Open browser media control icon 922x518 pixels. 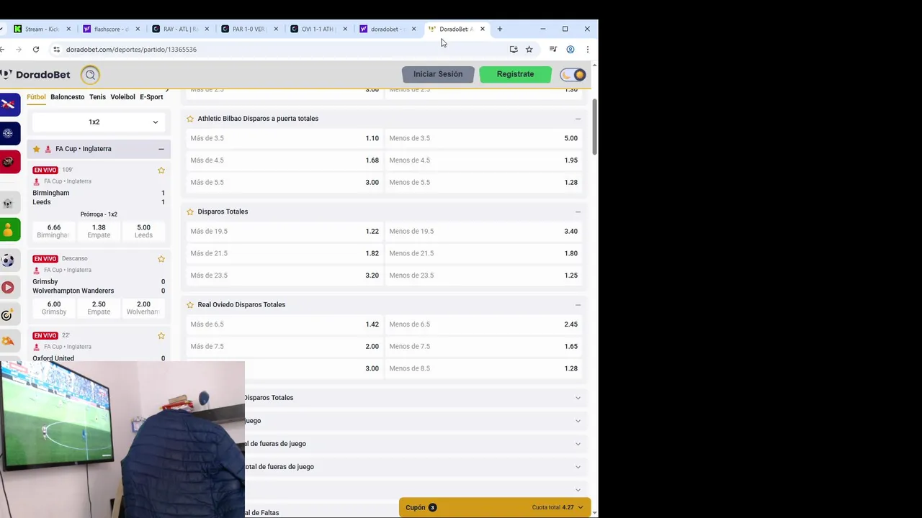(x=552, y=50)
